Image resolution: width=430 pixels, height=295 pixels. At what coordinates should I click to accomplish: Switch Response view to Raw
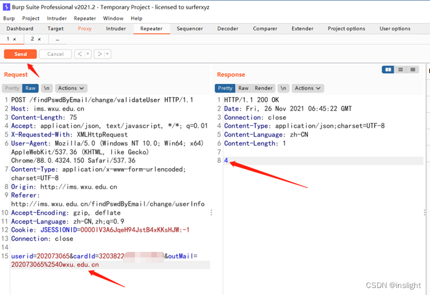click(243, 88)
